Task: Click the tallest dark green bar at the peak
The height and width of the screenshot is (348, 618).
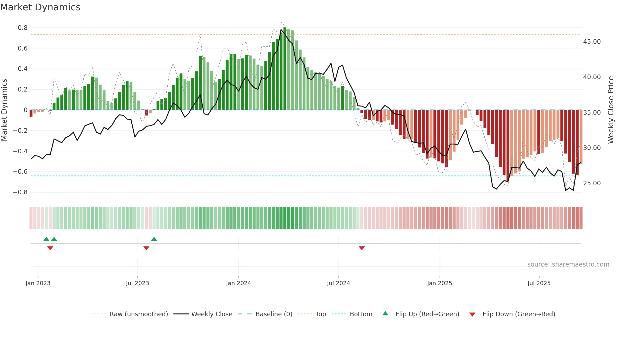Action: 285,69
